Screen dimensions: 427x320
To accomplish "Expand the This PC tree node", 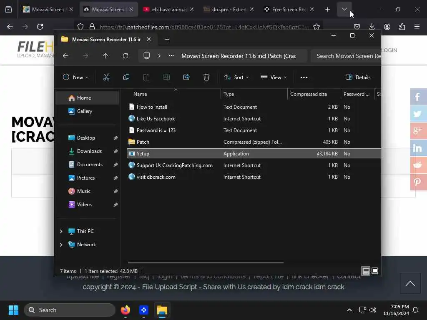I will click(61, 231).
